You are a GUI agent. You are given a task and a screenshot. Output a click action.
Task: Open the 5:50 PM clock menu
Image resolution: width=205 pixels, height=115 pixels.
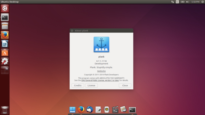[x=195, y=2]
